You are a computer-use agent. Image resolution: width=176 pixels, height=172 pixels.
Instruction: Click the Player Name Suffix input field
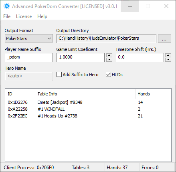(29, 57)
